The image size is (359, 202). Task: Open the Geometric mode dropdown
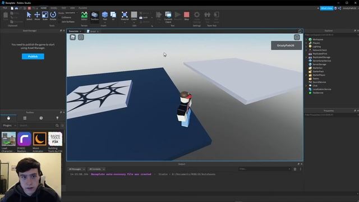coord(72,13)
